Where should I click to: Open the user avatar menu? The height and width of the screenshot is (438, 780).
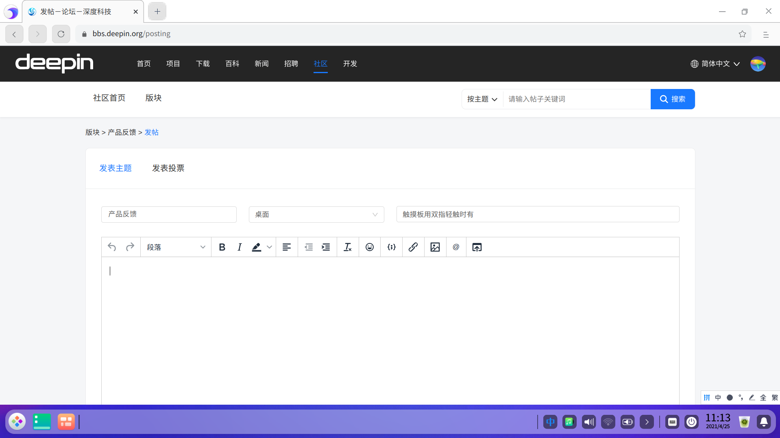[x=758, y=64]
